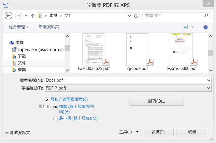The image size is (216, 143).
Task: Collapse folders with 隱藏資料夾
Action: point(18,133)
